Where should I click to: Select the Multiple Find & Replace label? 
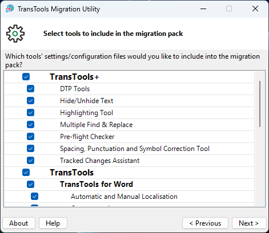pos(97,125)
